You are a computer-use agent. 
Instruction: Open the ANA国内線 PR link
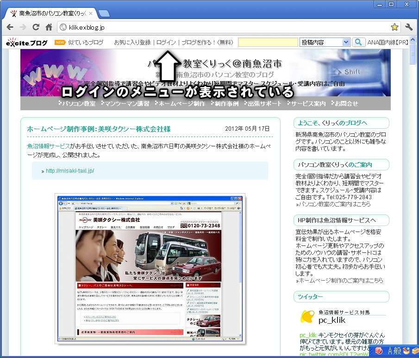(388, 42)
